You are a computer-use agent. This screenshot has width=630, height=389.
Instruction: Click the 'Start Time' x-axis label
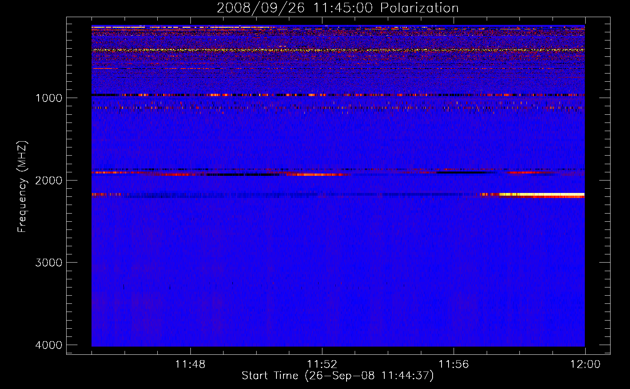coord(337,376)
